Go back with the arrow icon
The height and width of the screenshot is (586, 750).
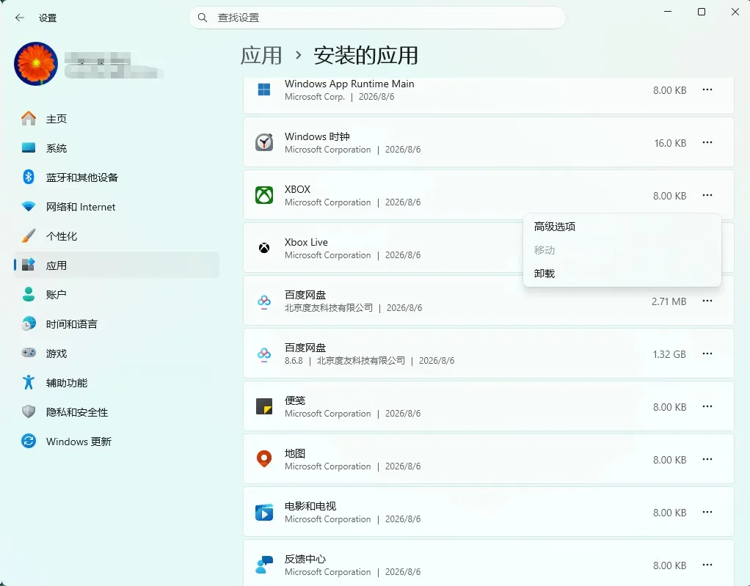(20, 18)
